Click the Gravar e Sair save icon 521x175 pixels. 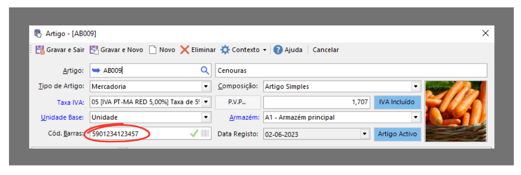coord(40,50)
